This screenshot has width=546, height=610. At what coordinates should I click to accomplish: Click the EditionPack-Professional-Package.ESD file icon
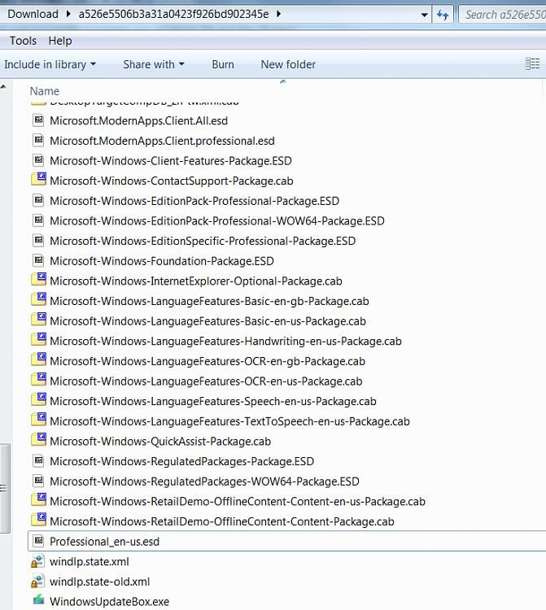pyautogui.click(x=38, y=200)
